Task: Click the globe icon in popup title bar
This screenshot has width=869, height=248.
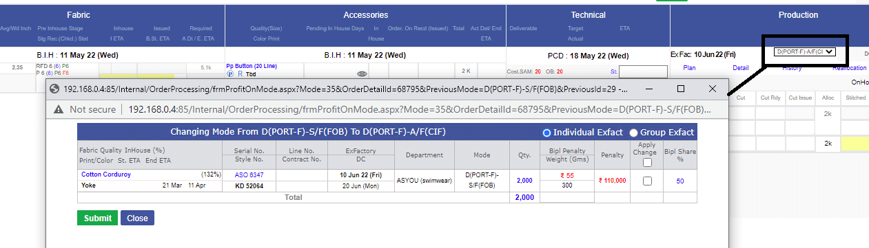Action: (x=55, y=89)
